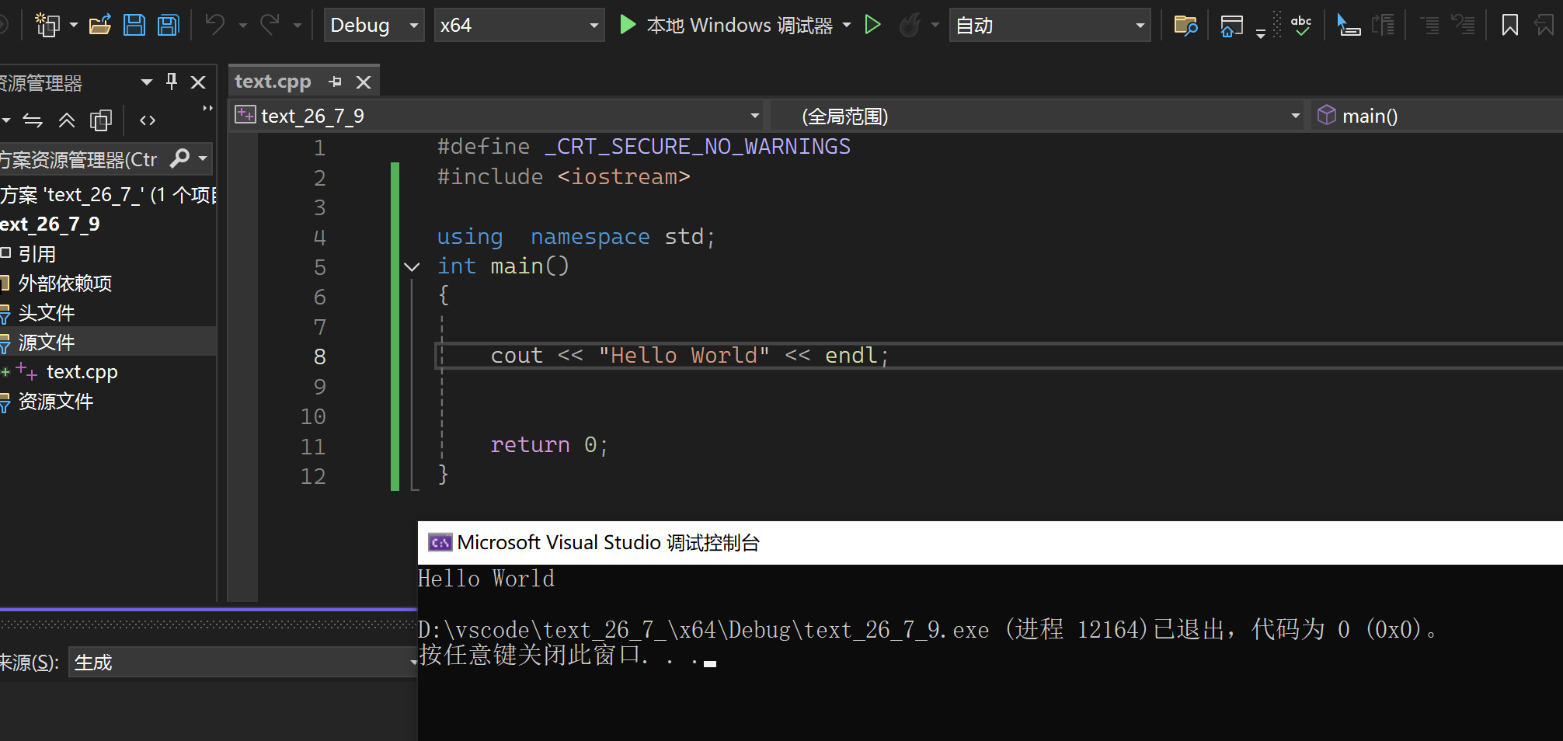Screen dimensions: 1563x741
Task: Click the window with home icon
Action: click(x=1232, y=26)
